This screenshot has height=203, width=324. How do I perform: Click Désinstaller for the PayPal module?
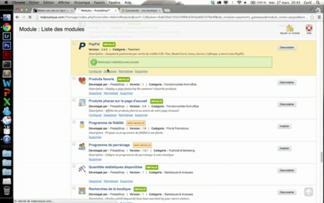point(287,47)
